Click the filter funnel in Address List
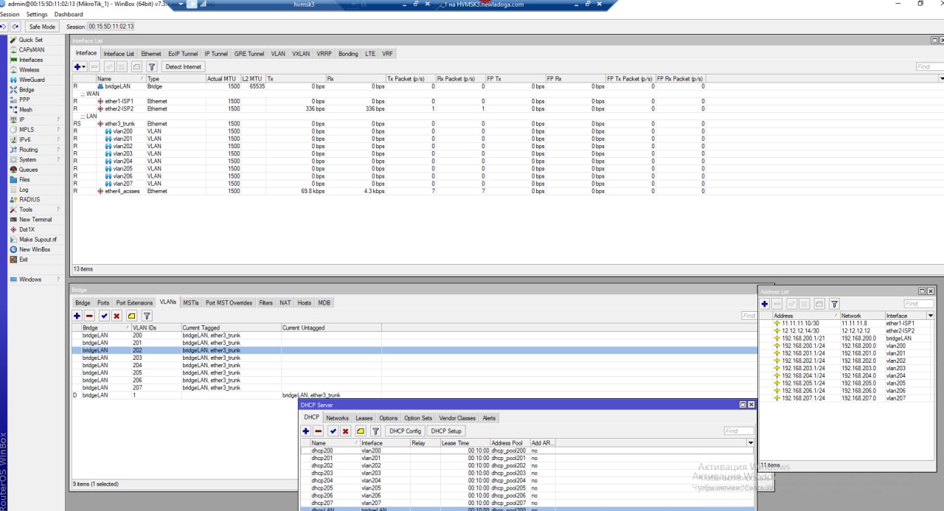The image size is (944, 511). [x=834, y=304]
